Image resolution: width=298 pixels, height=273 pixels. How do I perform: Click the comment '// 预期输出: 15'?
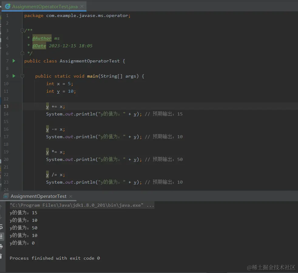click(164, 114)
